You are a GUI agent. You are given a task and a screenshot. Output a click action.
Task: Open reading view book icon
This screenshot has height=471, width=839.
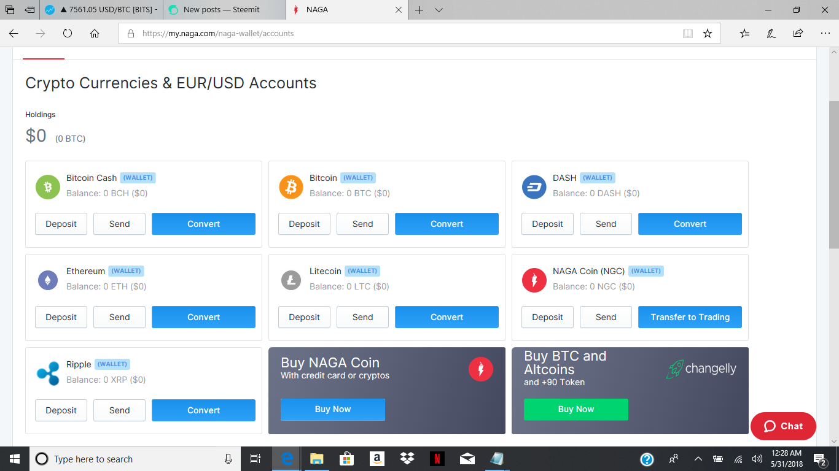point(688,34)
